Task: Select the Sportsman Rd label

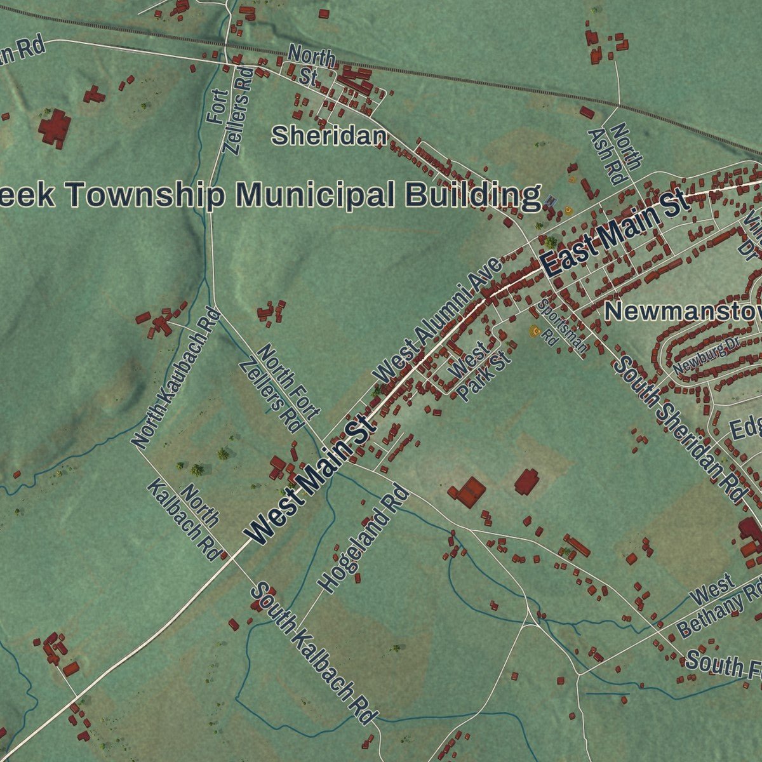Action: 561,324
